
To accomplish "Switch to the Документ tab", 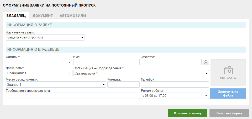I will point(43,16).
